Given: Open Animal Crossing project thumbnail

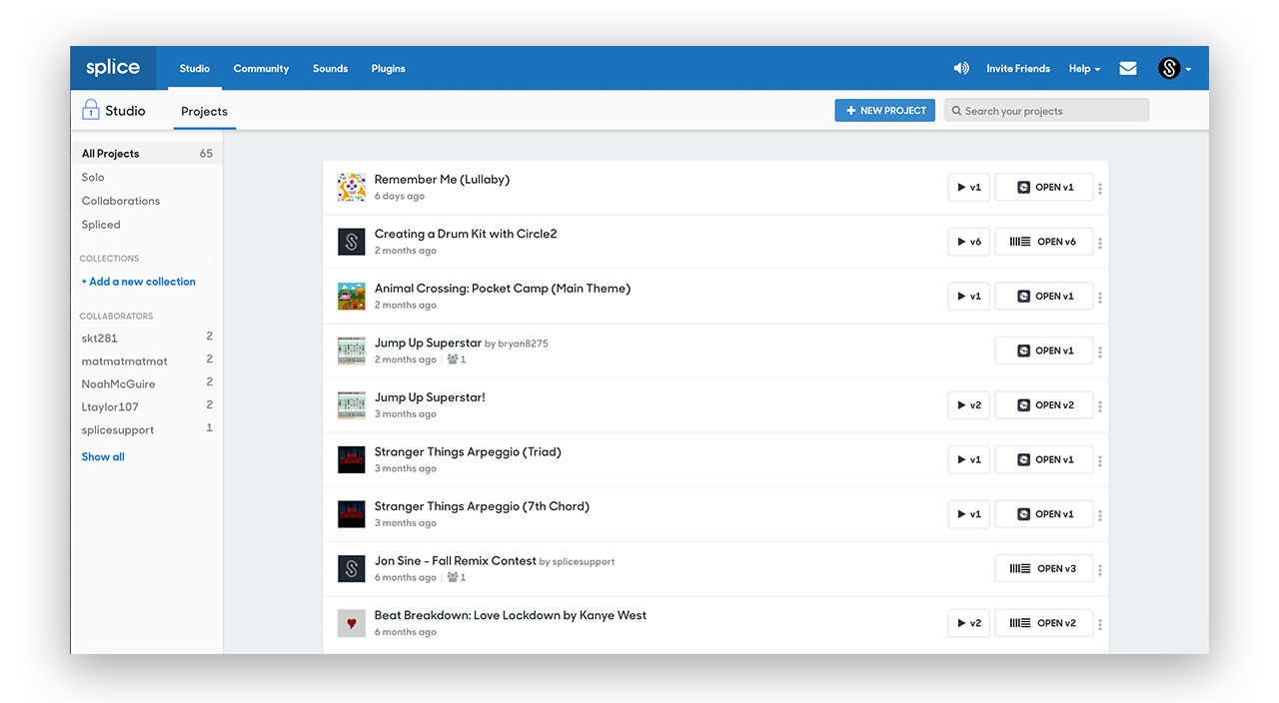Looking at the screenshot, I should (x=352, y=296).
